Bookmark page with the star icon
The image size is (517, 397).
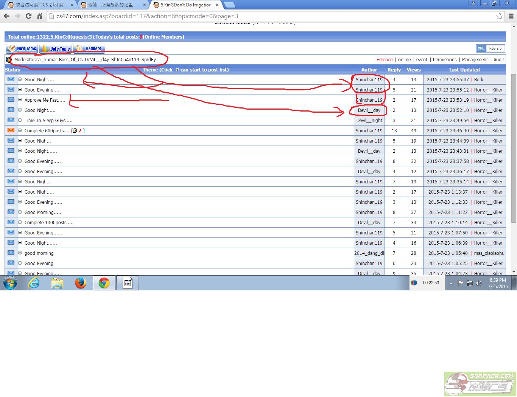(x=500, y=16)
